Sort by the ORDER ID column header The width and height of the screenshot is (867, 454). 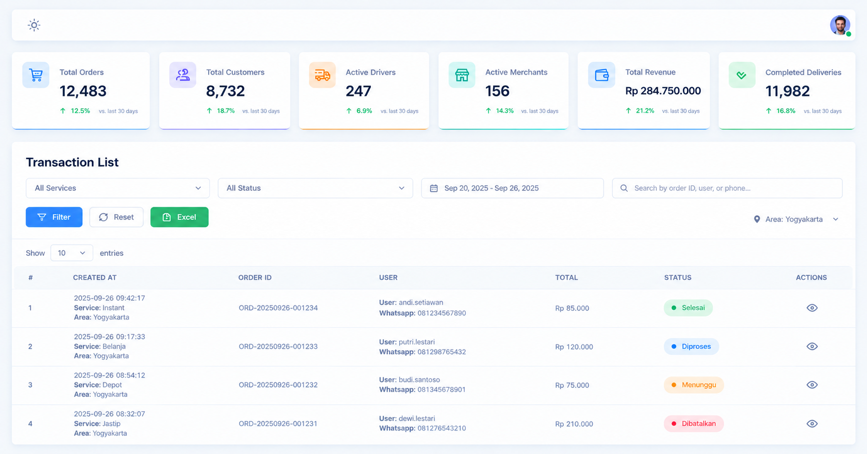pos(255,278)
